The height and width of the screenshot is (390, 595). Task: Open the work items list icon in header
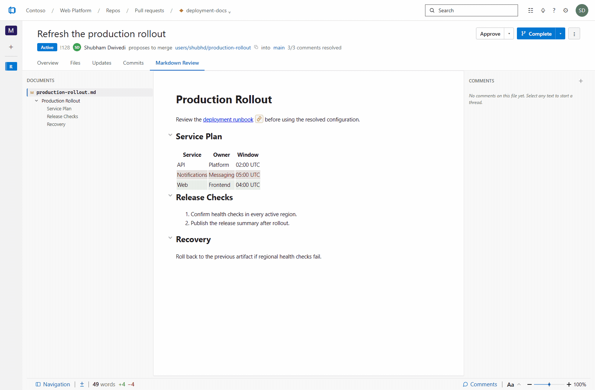point(531,10)
